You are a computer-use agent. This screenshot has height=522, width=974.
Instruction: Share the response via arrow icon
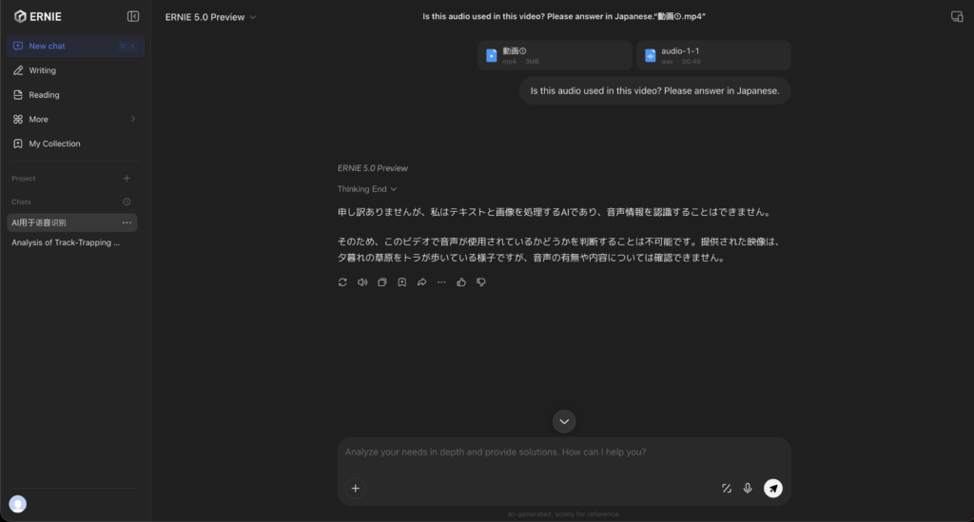pyautogui.click(x=422, y=282)
